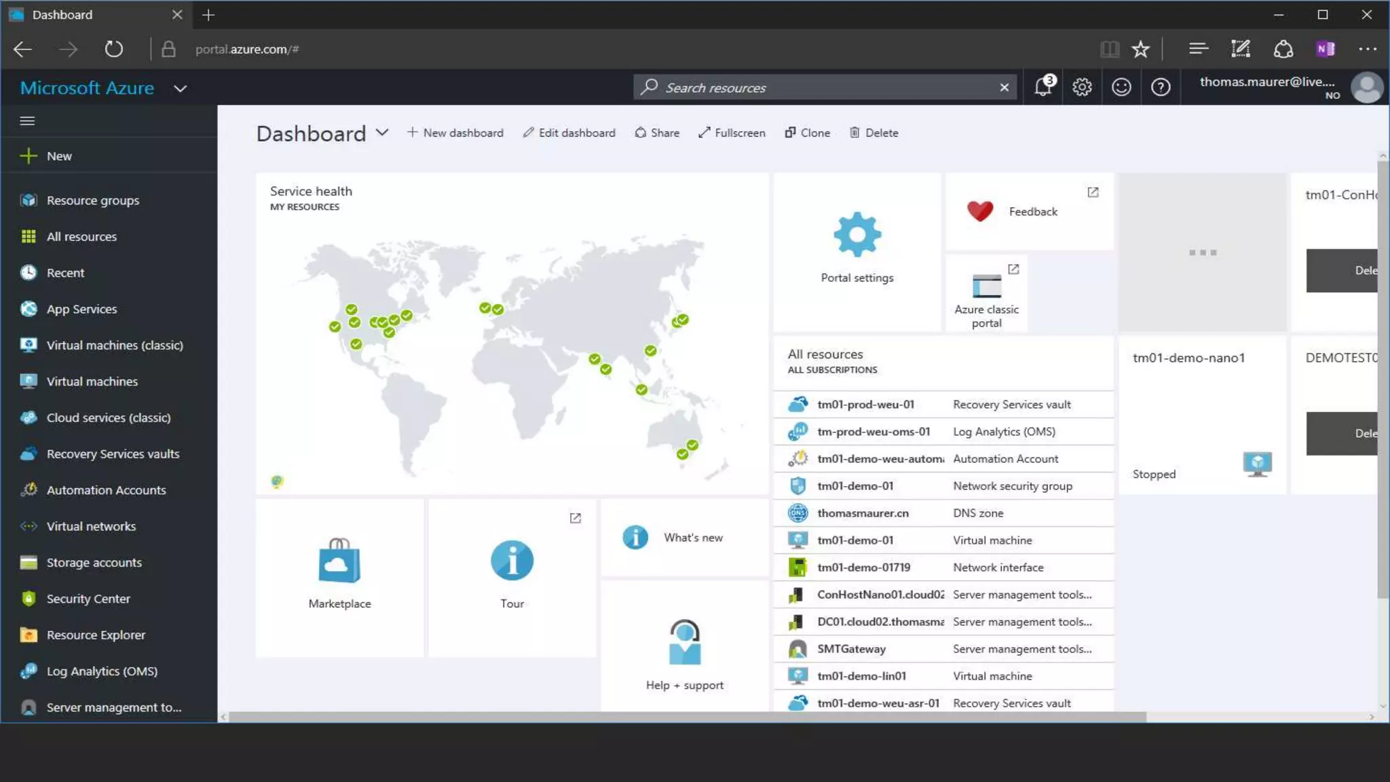Click the Edit dashboard button
1390x782 pixels.
coord(569,133)
